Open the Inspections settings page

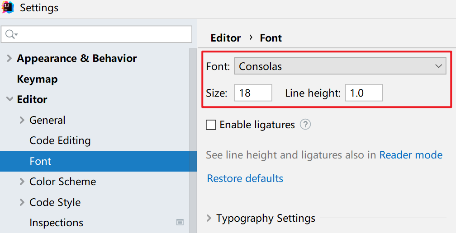tap(56, 223)
